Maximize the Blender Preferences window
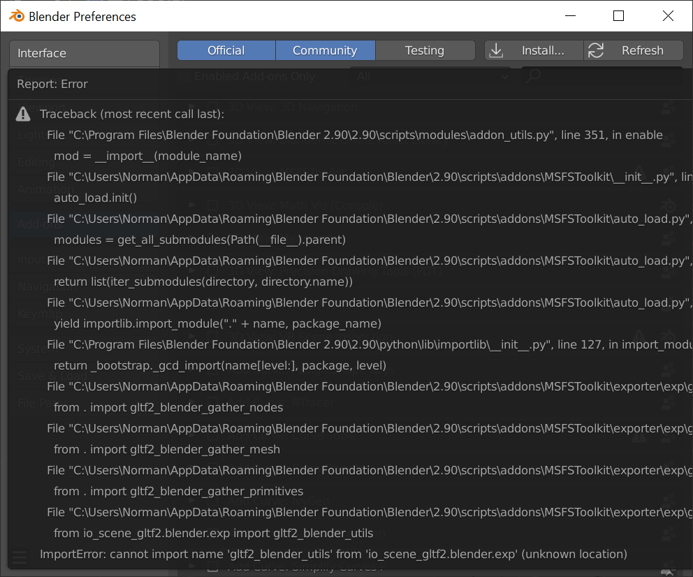This screenshot has height=577, width=693. [x=618, y=16]
